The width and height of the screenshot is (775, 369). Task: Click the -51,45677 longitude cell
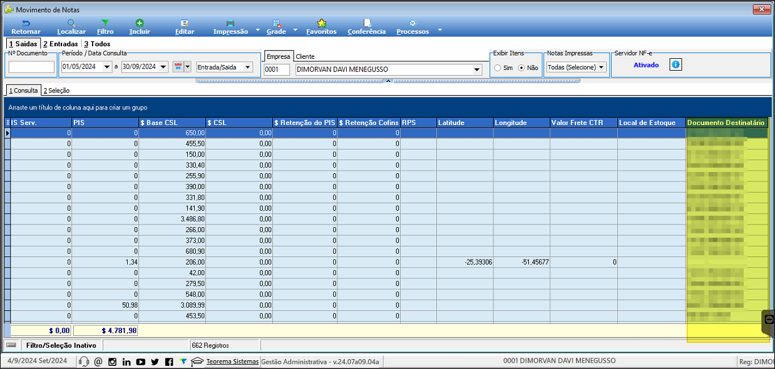pyautogui.click(x=521, y=262)
